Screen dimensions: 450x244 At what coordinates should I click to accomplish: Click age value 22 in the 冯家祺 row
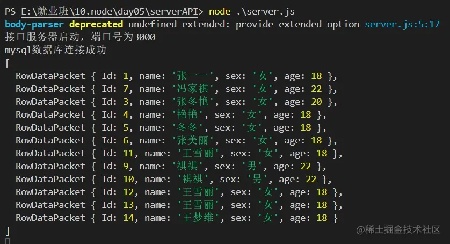coord(316,89)
